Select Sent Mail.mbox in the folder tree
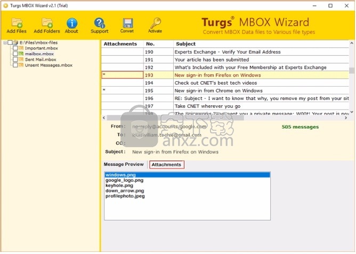This screenshot has height=254, width=356. click(41, 60)
